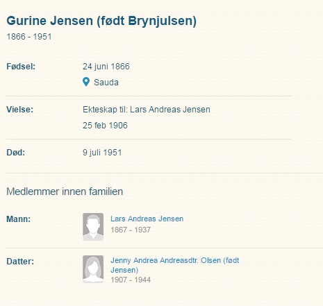This screenshot has height=306, width=323.
Task: Open Jenny Andrea Andreasdtr. Olsen profile link
Action: pos(175,265)
